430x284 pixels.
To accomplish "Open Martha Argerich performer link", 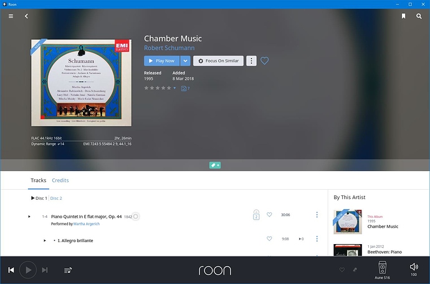I will (87, 224).
